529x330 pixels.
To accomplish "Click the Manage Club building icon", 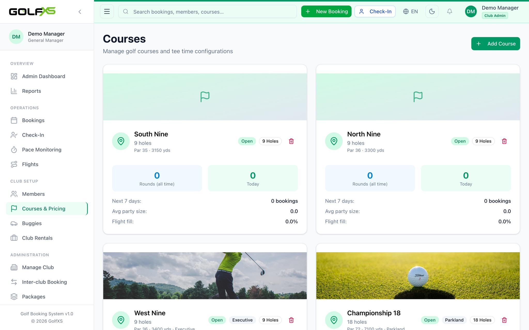I will pos(14,267).
